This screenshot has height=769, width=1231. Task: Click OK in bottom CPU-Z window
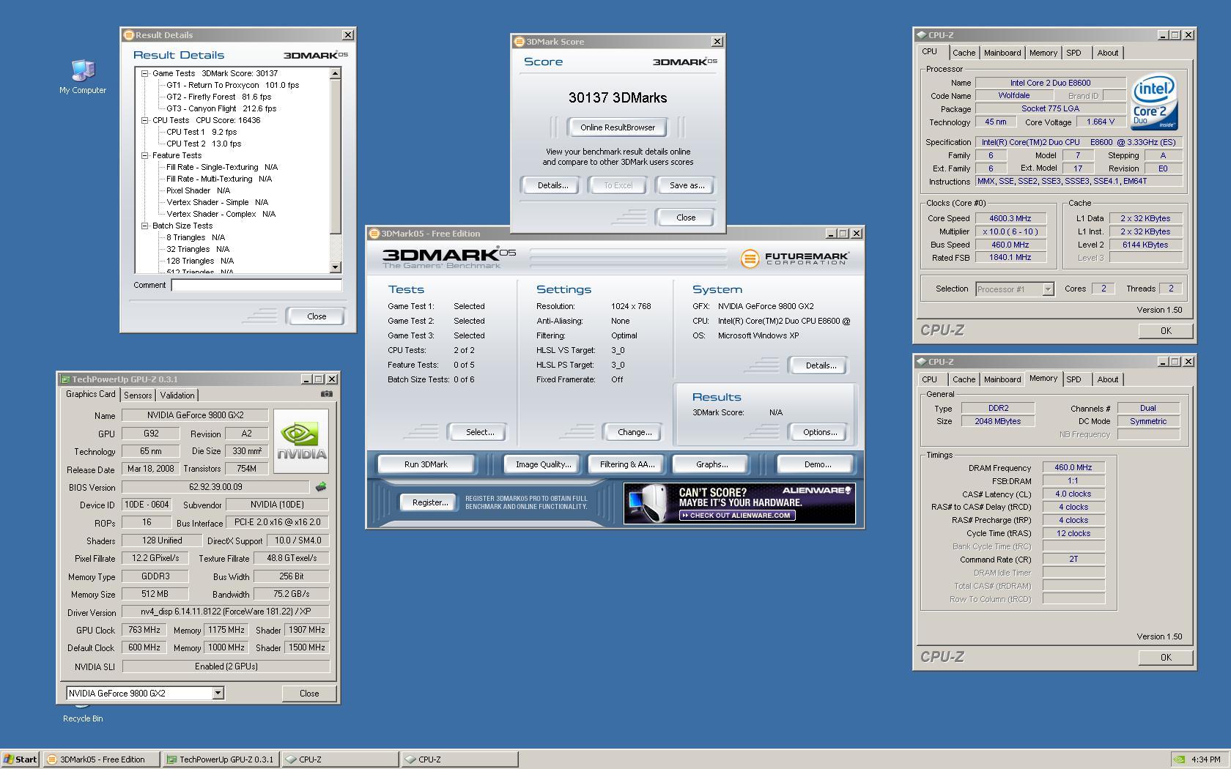tap(1165, 658)
